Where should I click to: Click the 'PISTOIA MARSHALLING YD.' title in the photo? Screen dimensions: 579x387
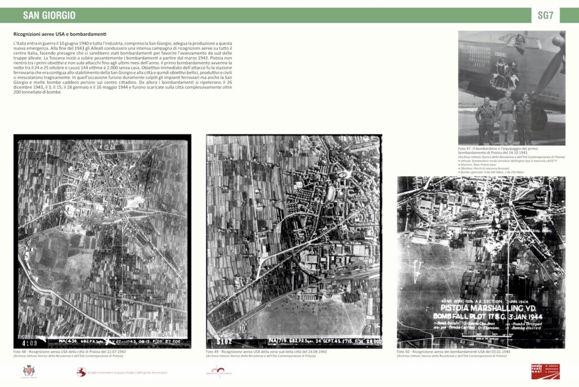(488, 308)
